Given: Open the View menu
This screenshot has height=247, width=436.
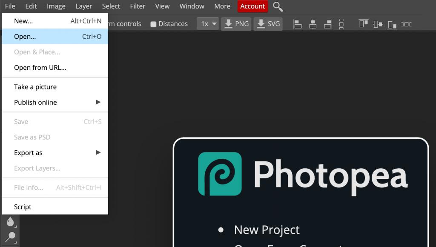Looking at the screenshot, I should (162, 6).
